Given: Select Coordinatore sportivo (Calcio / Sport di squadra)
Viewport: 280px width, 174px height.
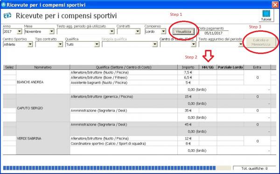Looking at the screenshot, I should (124, 144).
